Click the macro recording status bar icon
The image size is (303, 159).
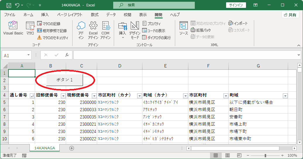coord(24,155)
